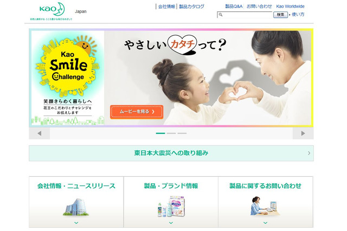Open the 製品カタログ menu item
347x231 pixels.
pos(191,7)
